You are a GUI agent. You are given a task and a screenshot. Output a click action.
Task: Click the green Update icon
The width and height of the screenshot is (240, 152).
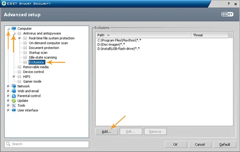(14, 101)
